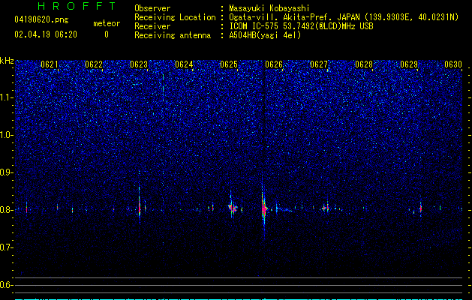Click the ICOM IC-575 receiver text
This screenshot has height=300, width=472.
click(x=301, y=26)
